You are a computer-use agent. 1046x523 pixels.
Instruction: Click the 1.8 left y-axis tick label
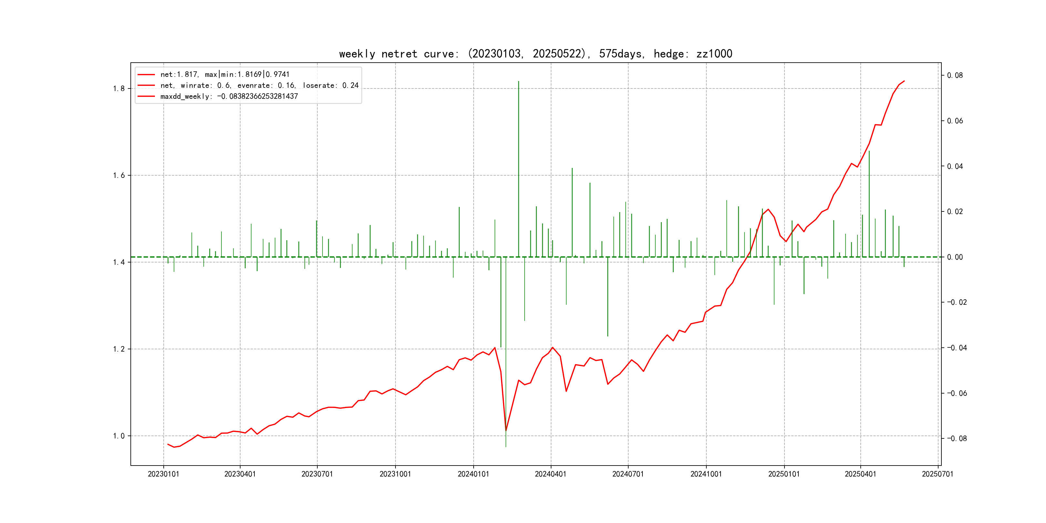[119, 88]
